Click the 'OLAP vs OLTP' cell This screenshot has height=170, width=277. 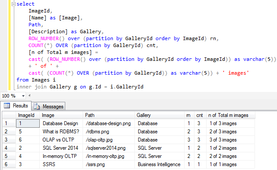(61, 140)
